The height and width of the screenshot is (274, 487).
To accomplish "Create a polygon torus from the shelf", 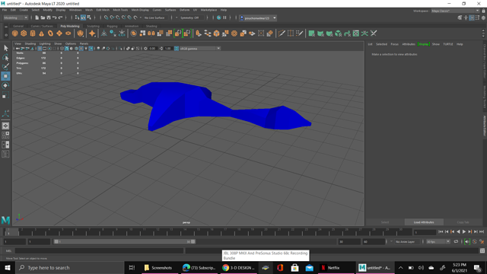I will (x=50, y=33).
